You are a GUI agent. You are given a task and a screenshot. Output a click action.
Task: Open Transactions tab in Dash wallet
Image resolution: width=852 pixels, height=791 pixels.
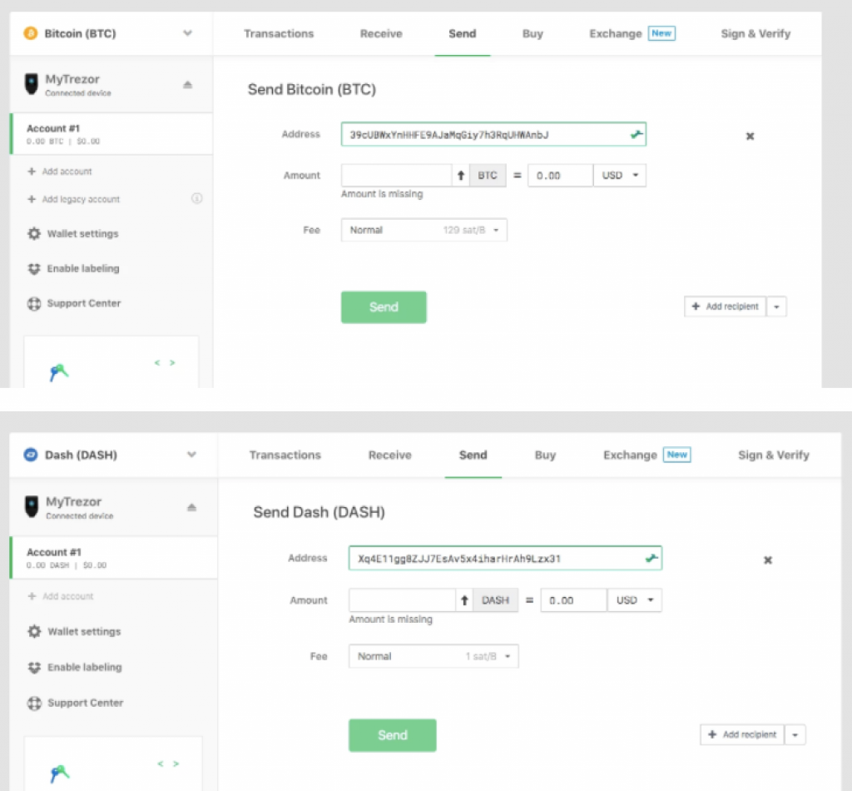(285, 455)
